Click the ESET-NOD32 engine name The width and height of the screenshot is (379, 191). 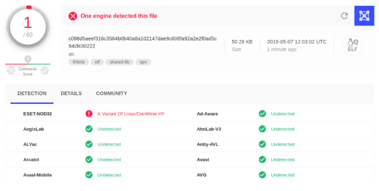click(38, 114)
